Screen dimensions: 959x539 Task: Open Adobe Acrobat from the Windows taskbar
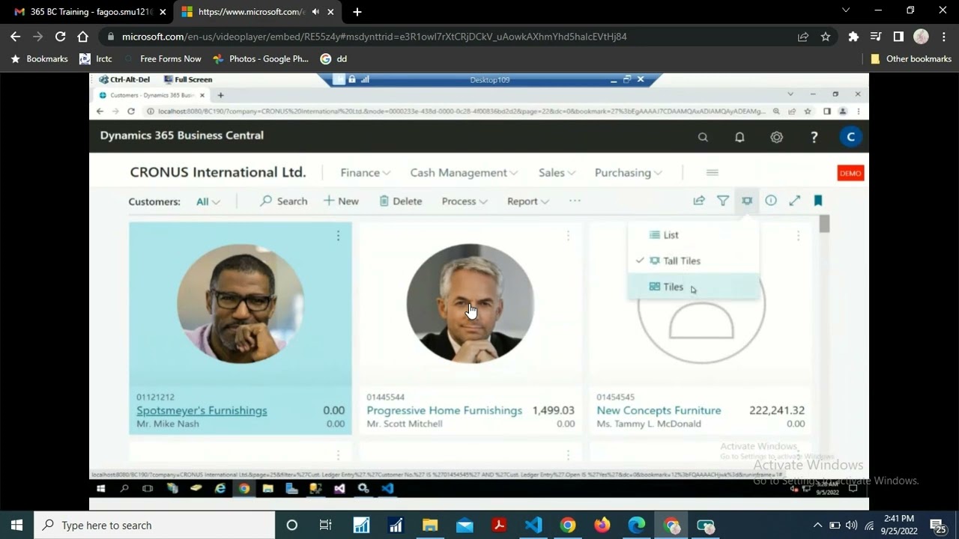(499, 526)
